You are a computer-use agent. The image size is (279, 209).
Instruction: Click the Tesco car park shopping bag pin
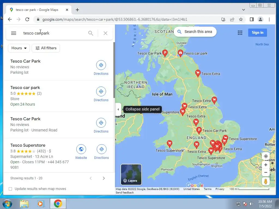[x=180, y=53]
